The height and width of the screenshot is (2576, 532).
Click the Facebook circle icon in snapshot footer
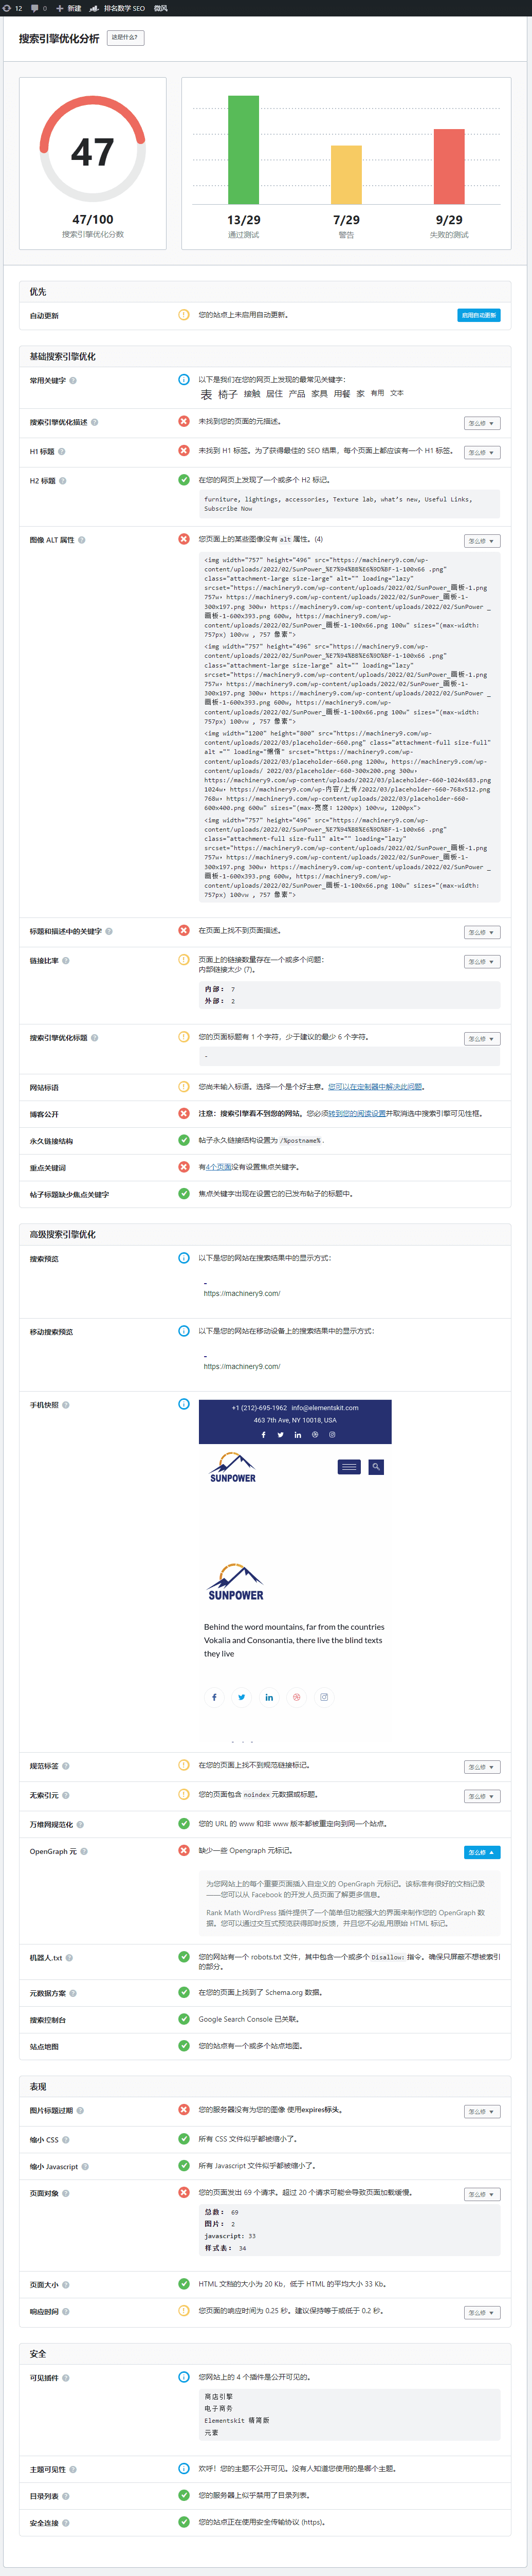pyautogui.click(x=213, y=1697)
